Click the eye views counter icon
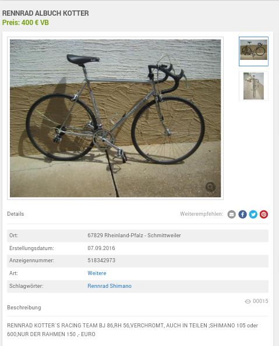279x346 pixels. coord(248,301)
